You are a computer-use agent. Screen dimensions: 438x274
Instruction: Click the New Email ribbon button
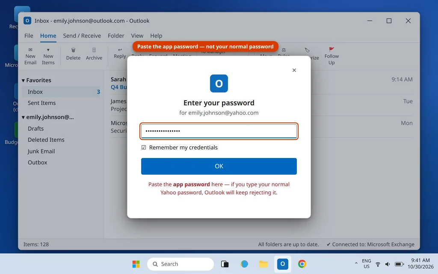point(30,56)
